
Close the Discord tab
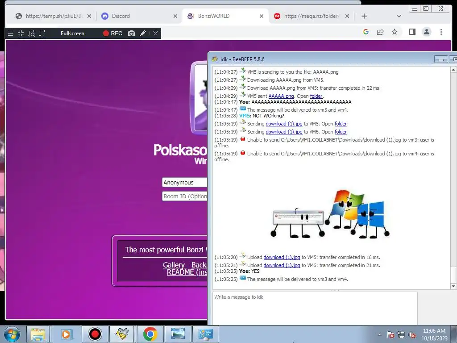(175, 16)
